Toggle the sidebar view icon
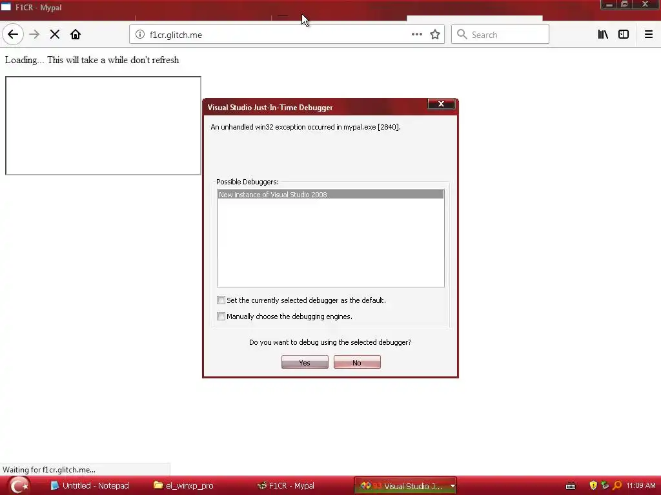The image size is (661, 495). [624, 35]
